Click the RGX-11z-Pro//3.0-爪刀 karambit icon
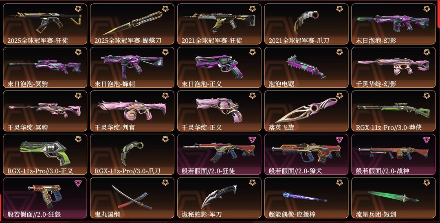Viewport: 440px width, 223px height. pos(132,153)
